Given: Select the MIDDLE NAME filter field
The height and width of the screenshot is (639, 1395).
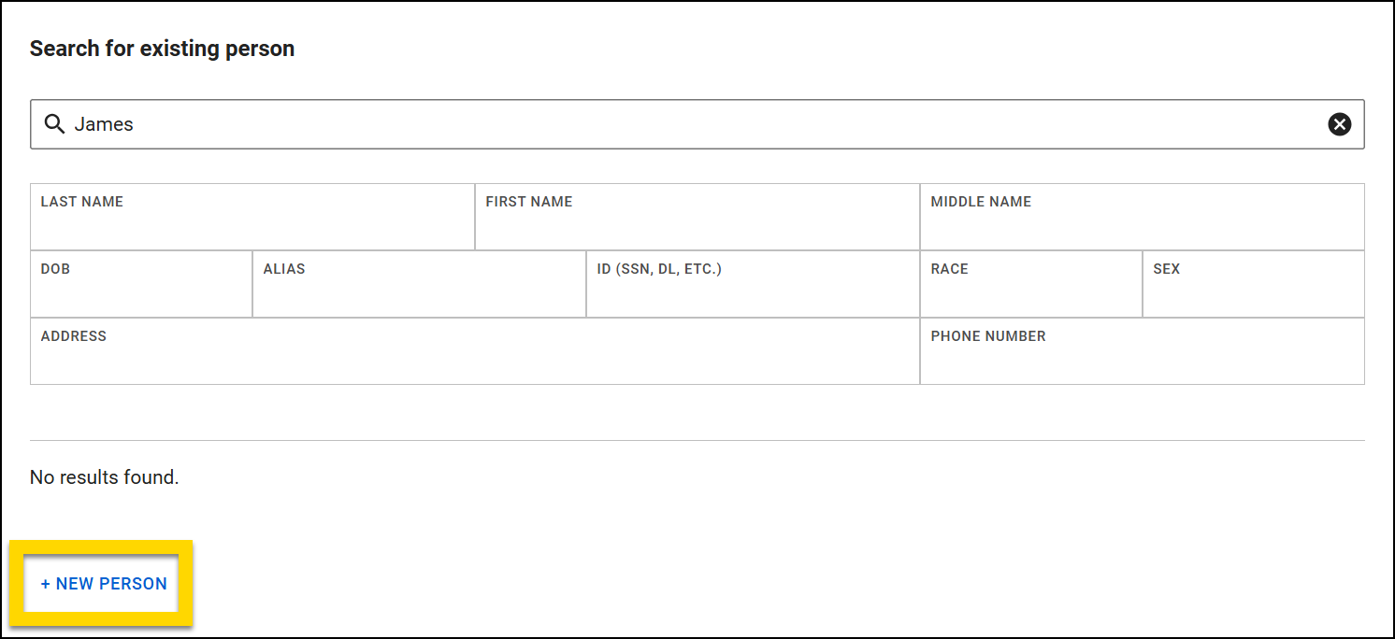Looking at the screenshot, I should [x=1141, y=217].
